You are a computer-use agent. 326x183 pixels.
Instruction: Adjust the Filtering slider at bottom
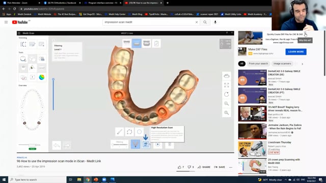pyautogui.click(x=120, y=144)
